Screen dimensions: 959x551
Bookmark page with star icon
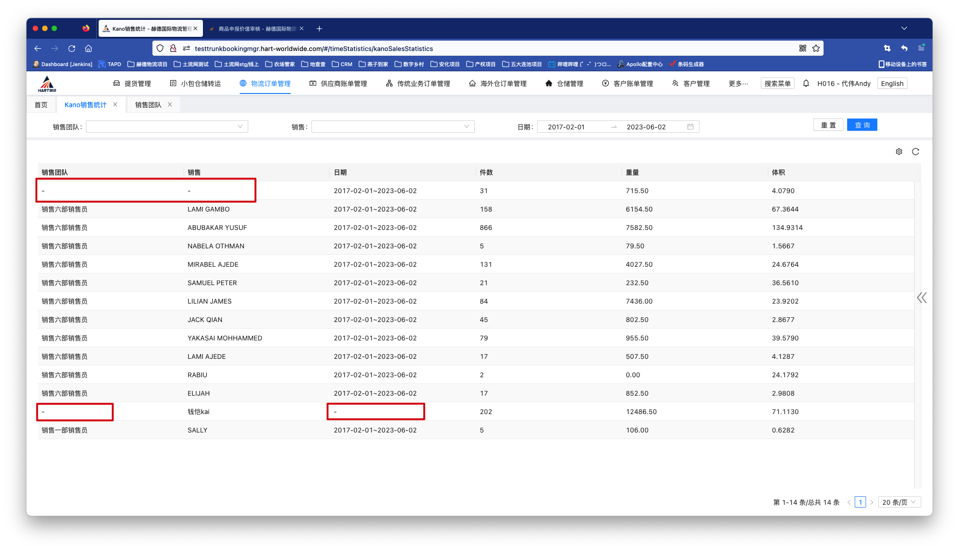816,48
